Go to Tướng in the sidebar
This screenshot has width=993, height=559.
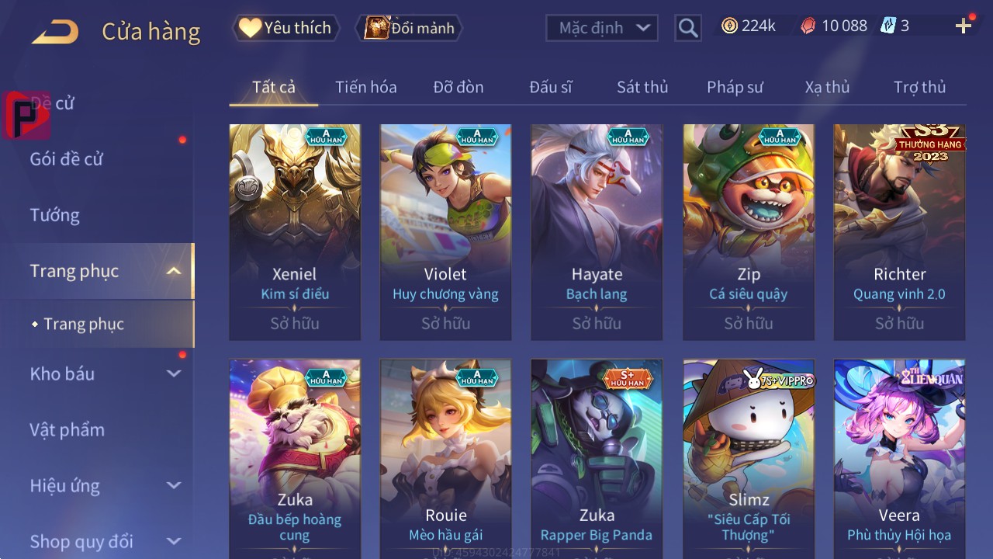tap(55, 215)
